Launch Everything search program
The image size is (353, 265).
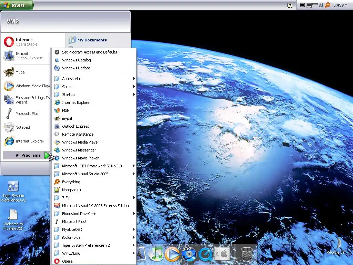click(94, 182)
